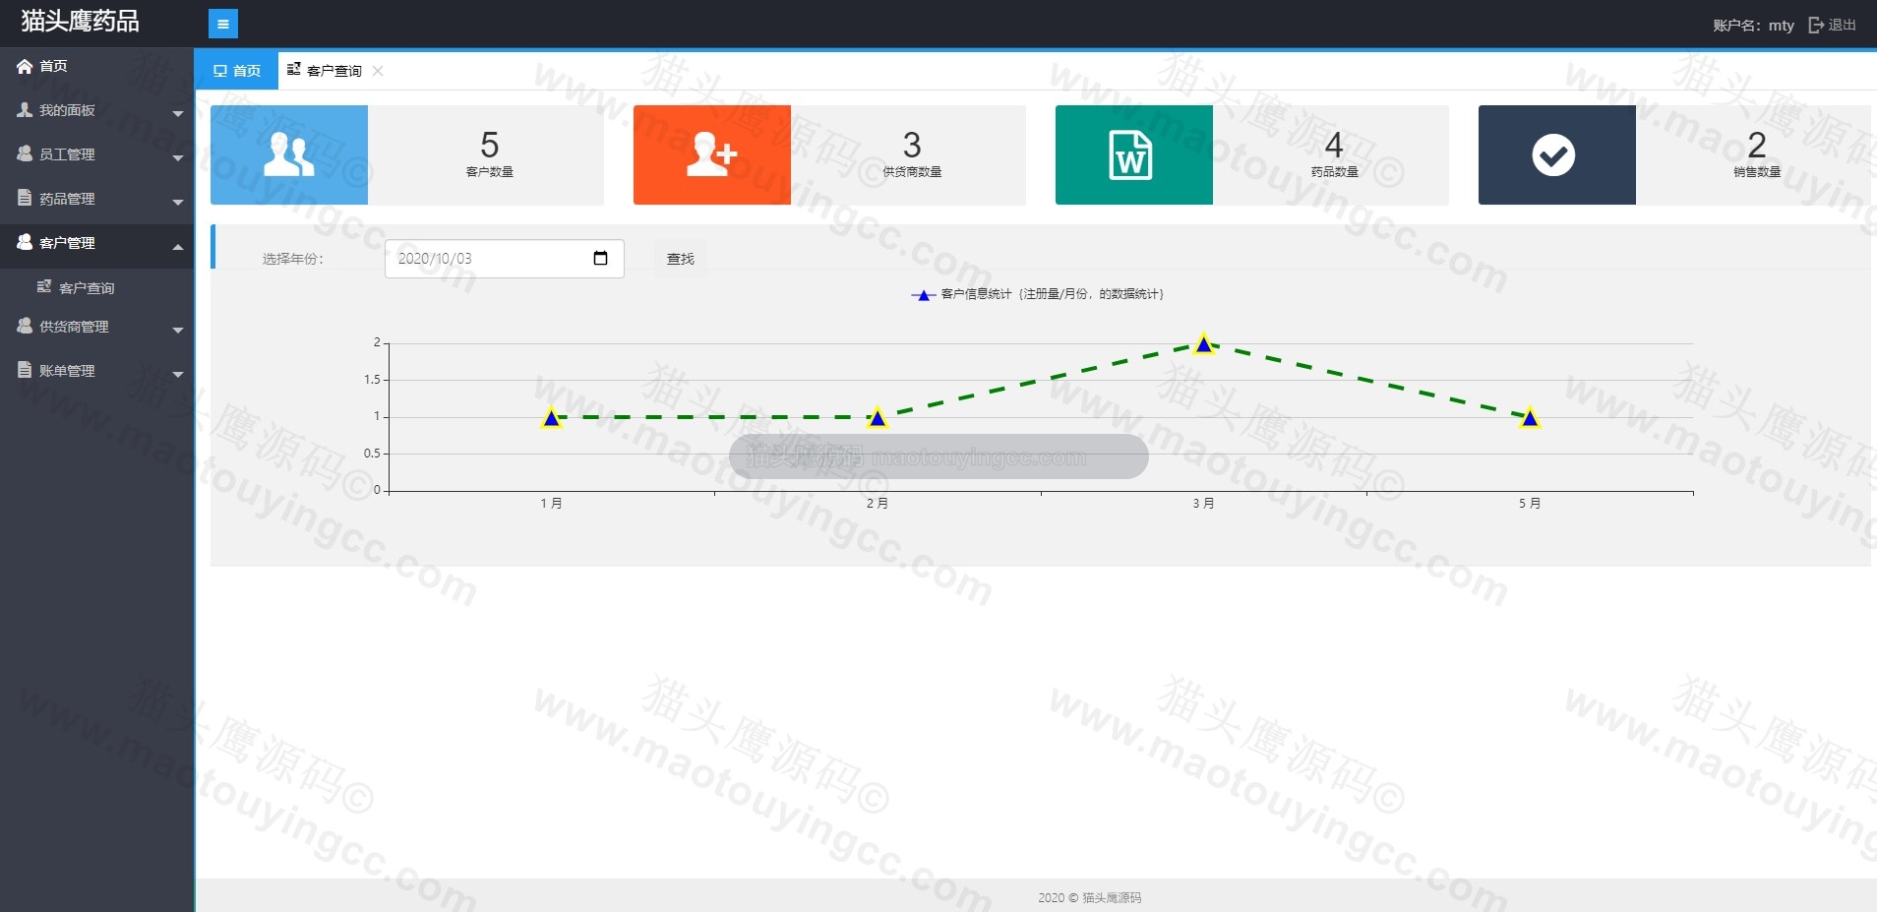Open 供货商管理 sidebar menu

(97, 327)
